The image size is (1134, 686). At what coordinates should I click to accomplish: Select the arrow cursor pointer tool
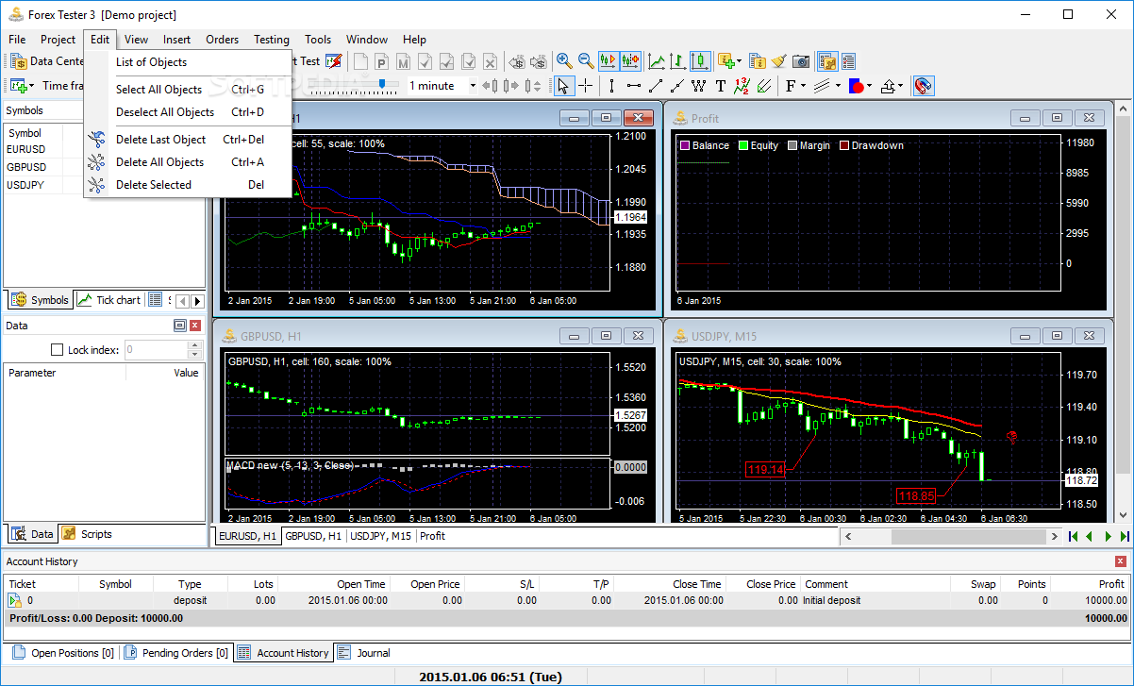click(x=563, y=86)
